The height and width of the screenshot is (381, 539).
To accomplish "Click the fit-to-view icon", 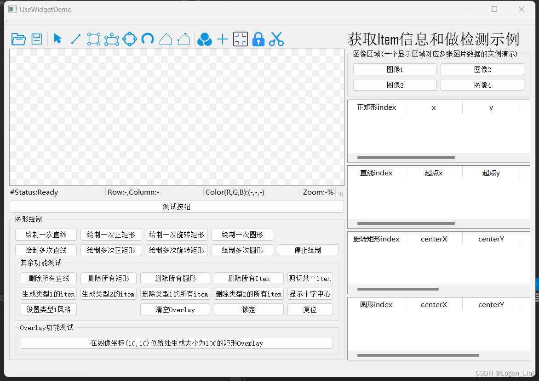I will pos(240,39).
